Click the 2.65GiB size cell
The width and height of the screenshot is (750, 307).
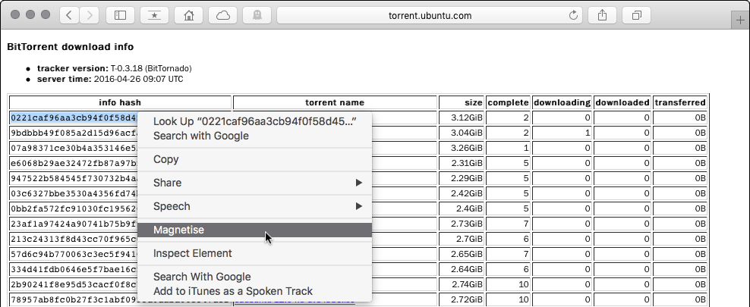click(x=462, y=254)
